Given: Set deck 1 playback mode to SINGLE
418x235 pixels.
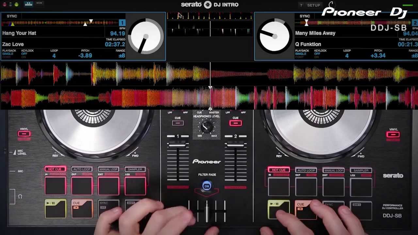Looking at the screenshot, I should 8,54.
